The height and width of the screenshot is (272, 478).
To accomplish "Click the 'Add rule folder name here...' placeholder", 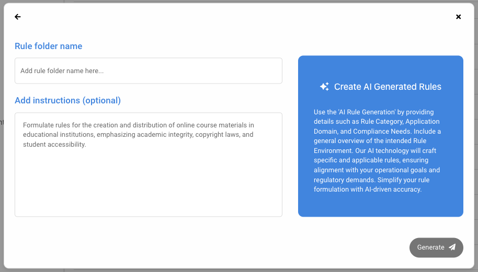I will pos(62,71).
